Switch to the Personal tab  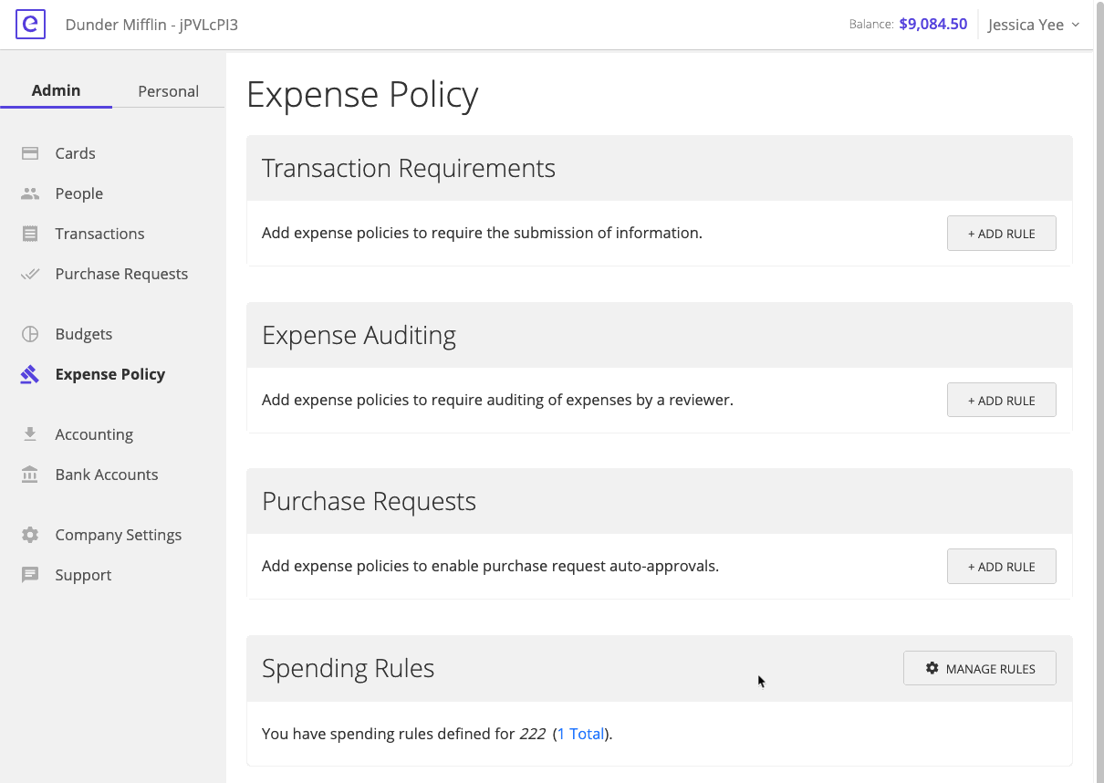tap(168, 90)
